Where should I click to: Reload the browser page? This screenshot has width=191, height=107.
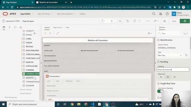[x=12, y=7]
